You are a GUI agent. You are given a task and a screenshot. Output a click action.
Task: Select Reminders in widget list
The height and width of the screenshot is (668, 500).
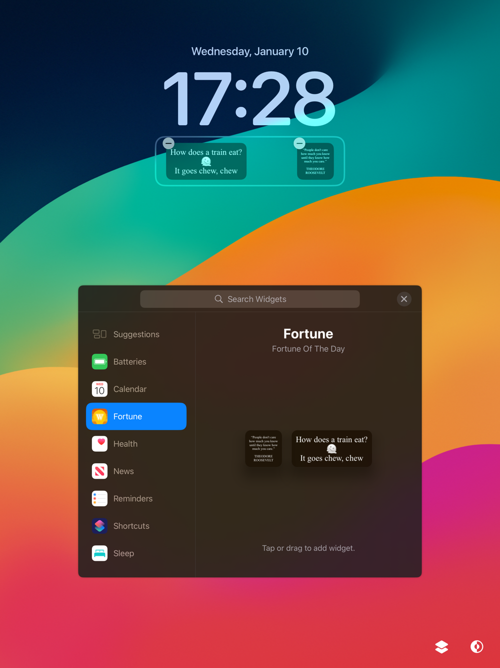pyautogui.click(x=136, y=499)
